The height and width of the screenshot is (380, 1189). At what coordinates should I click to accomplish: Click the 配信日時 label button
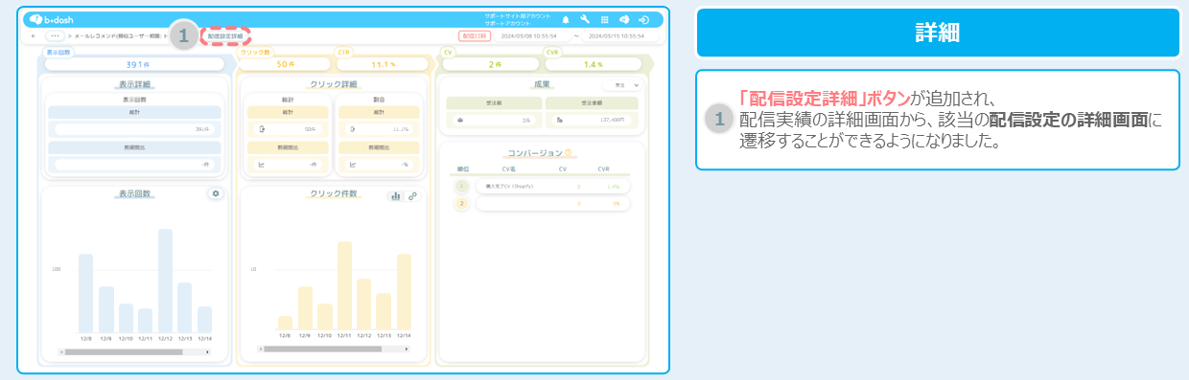474,35
